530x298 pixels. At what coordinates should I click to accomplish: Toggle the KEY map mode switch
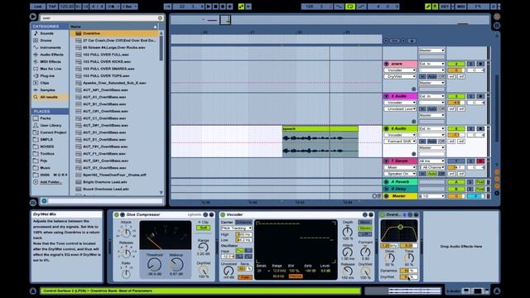(x=446, y=7)
